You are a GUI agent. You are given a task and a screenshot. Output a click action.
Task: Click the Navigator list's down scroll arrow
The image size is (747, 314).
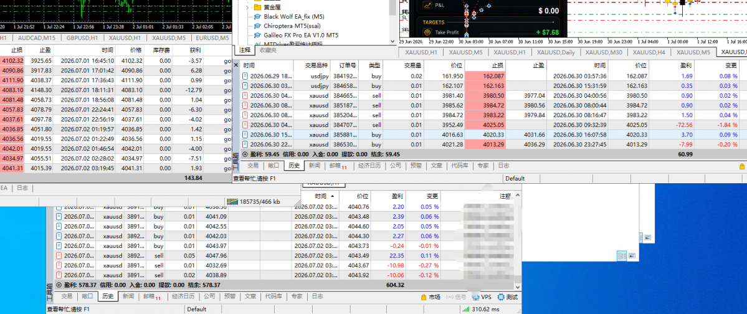393,40
